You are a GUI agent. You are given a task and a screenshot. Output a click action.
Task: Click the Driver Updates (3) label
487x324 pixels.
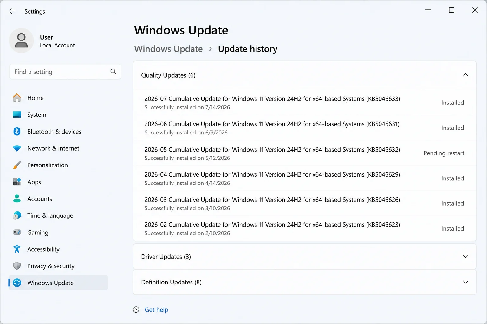[x=166, y=257]
